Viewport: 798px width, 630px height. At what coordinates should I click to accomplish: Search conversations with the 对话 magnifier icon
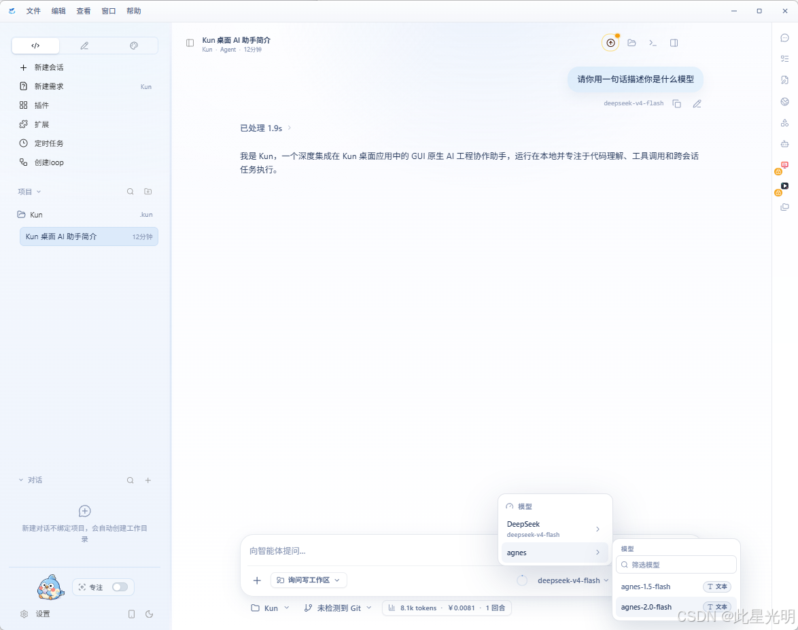pos(131,480)
